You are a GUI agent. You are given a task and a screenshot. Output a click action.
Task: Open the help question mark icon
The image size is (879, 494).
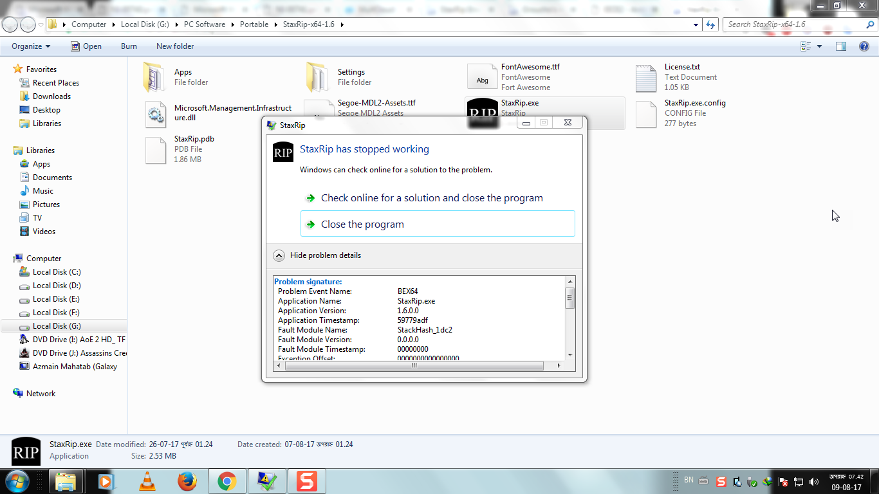click(x=865, y=46)
